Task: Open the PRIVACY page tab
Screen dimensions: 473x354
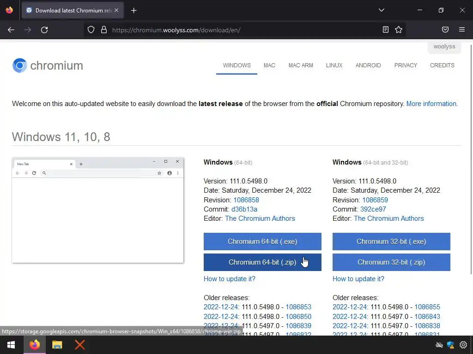Action: 406,65
